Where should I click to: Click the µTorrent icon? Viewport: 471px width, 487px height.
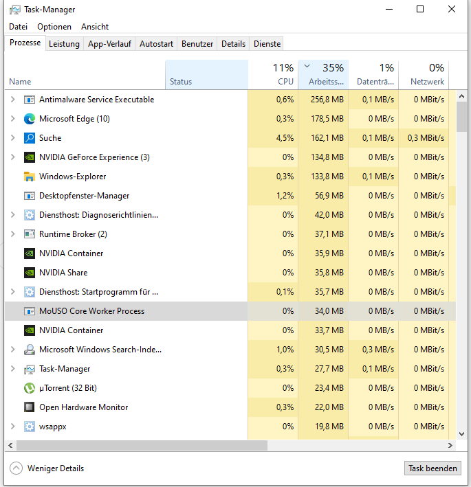[x=30, y=388]
